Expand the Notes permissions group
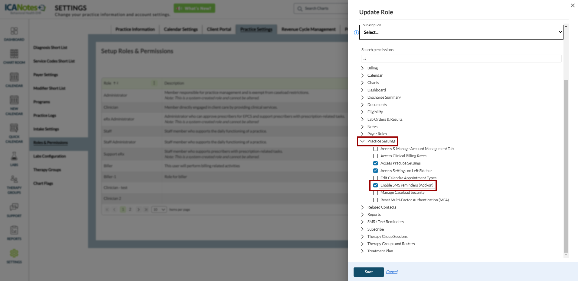The image size is (578, 281). [x=362, y=127]
